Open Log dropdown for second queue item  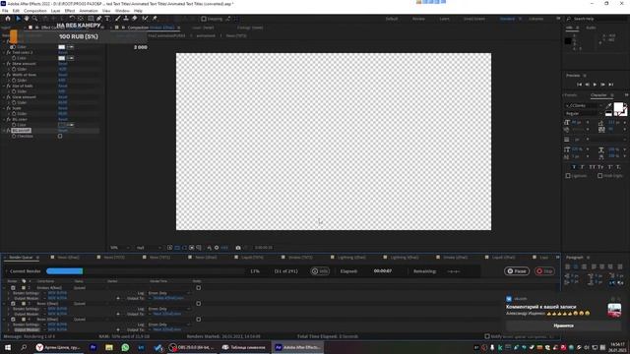tap(168, 309)
